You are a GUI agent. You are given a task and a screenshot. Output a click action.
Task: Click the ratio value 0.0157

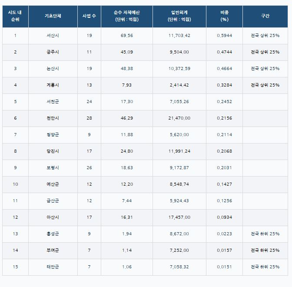point(224,250)
